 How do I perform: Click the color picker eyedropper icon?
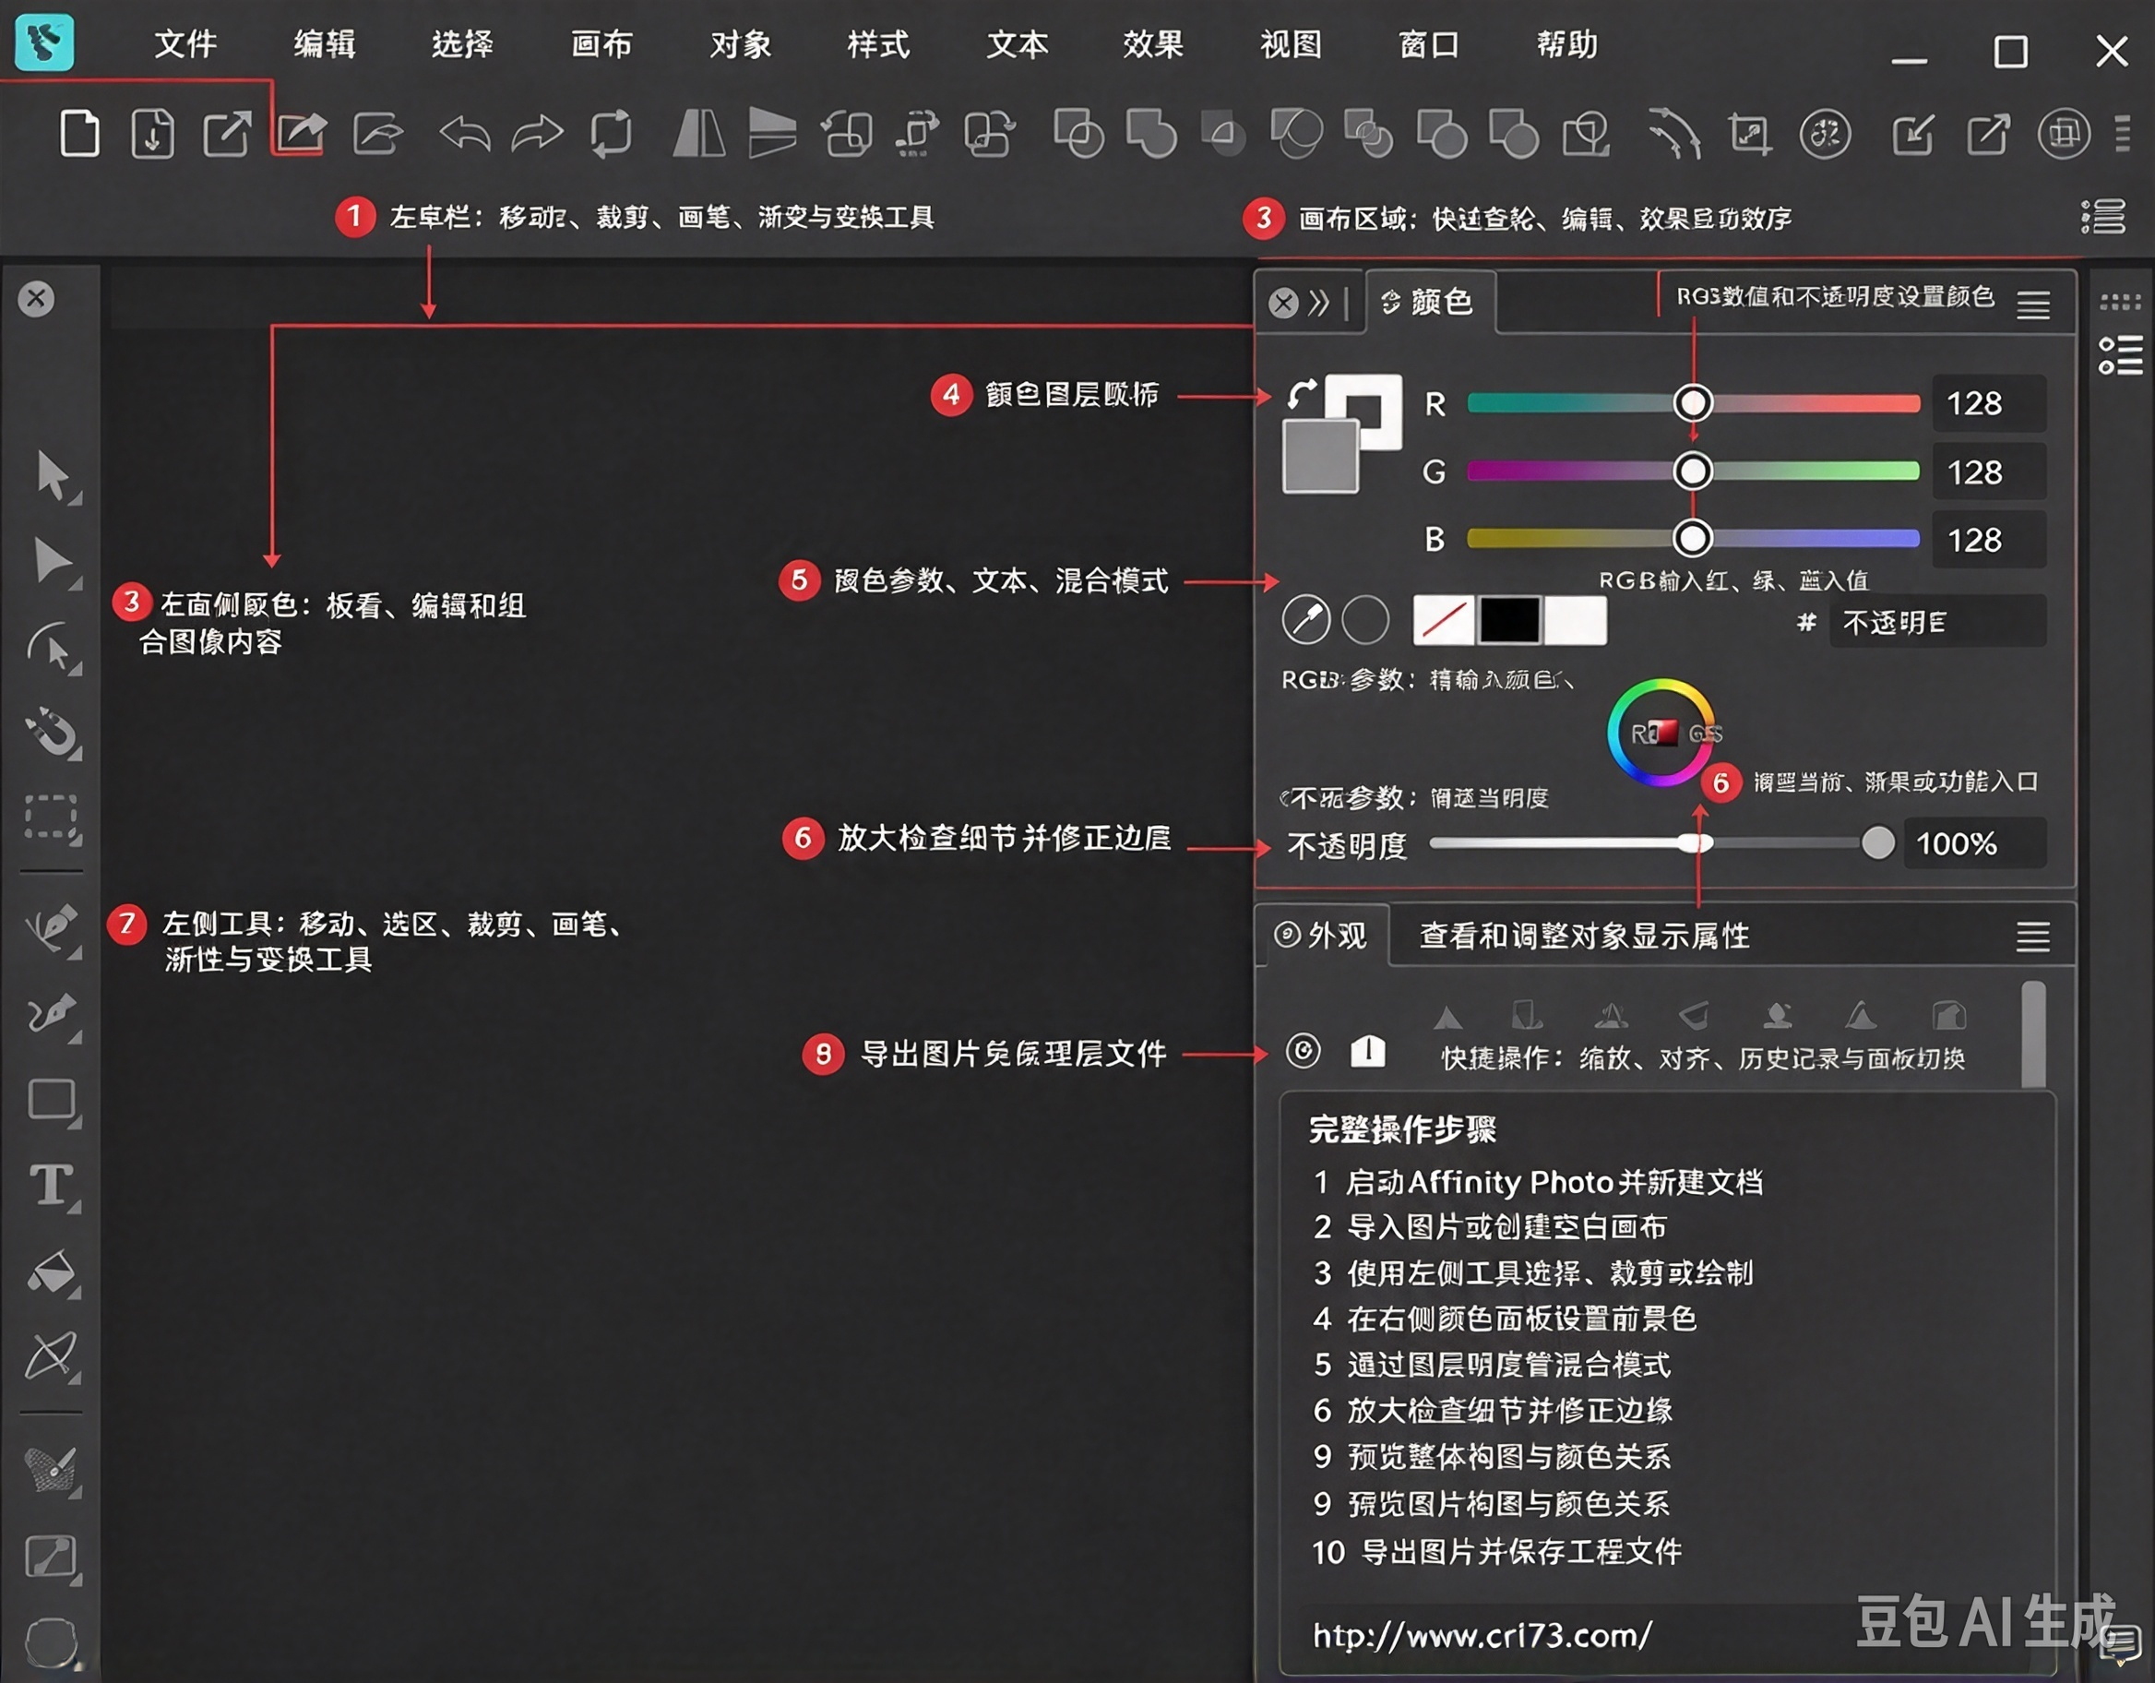coord(1305,620)
